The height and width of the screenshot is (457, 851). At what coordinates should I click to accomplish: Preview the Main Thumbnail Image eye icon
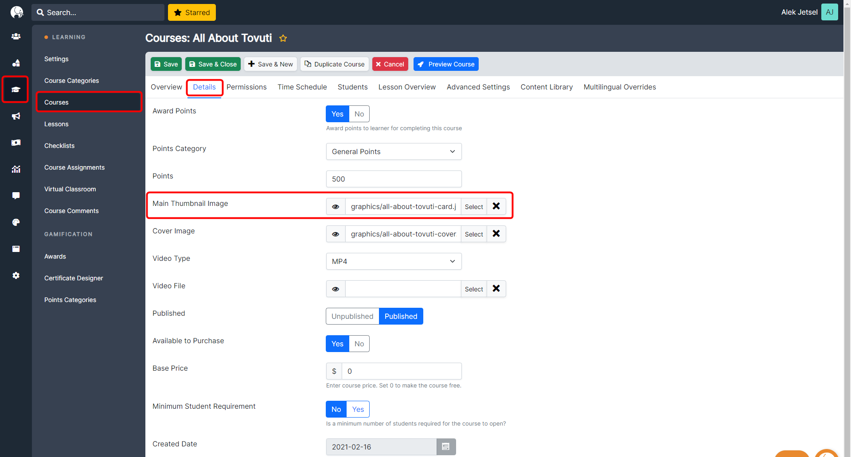coord(336,207)
